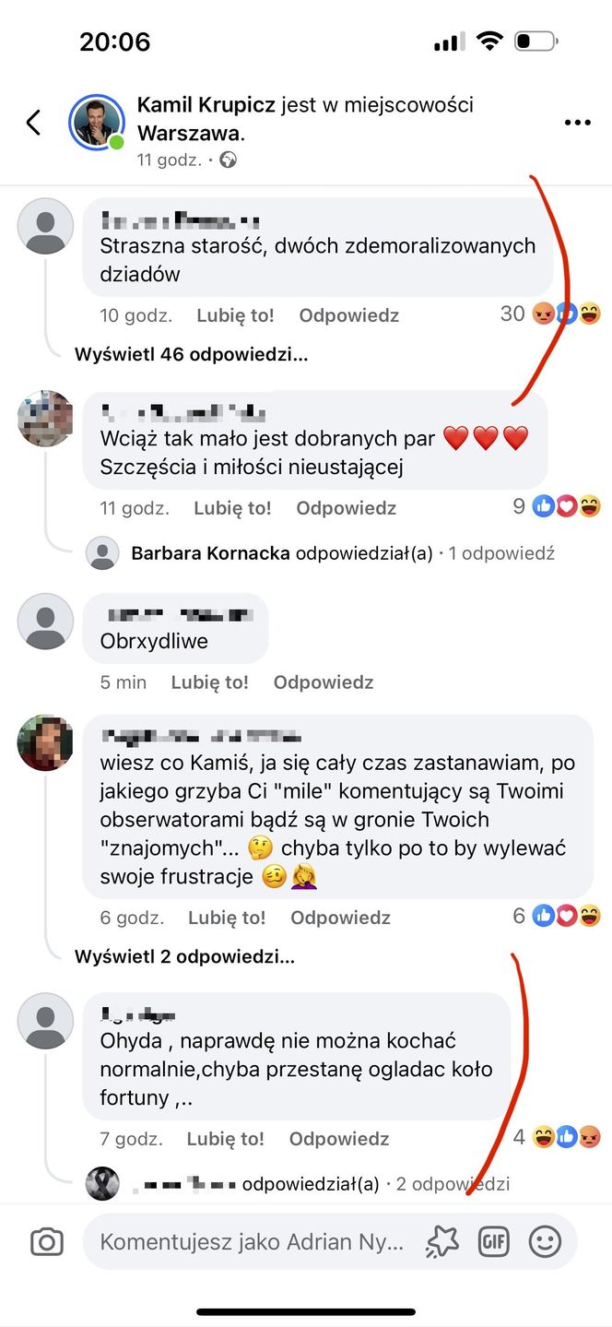Like the 'Straszna starość' comment
The image size is (612, 1327).
pyautogui.click(x=238, y=314)
